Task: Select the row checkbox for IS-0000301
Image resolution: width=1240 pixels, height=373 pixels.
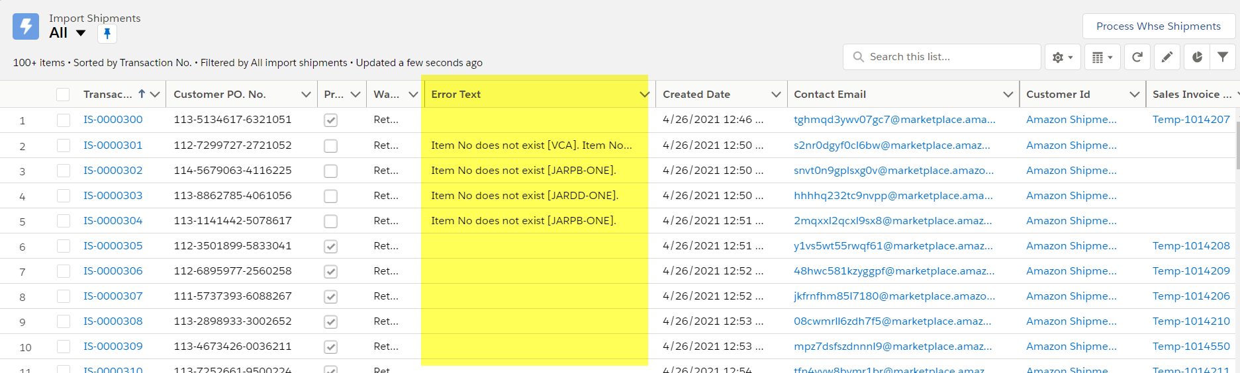Action: point(64,145)
